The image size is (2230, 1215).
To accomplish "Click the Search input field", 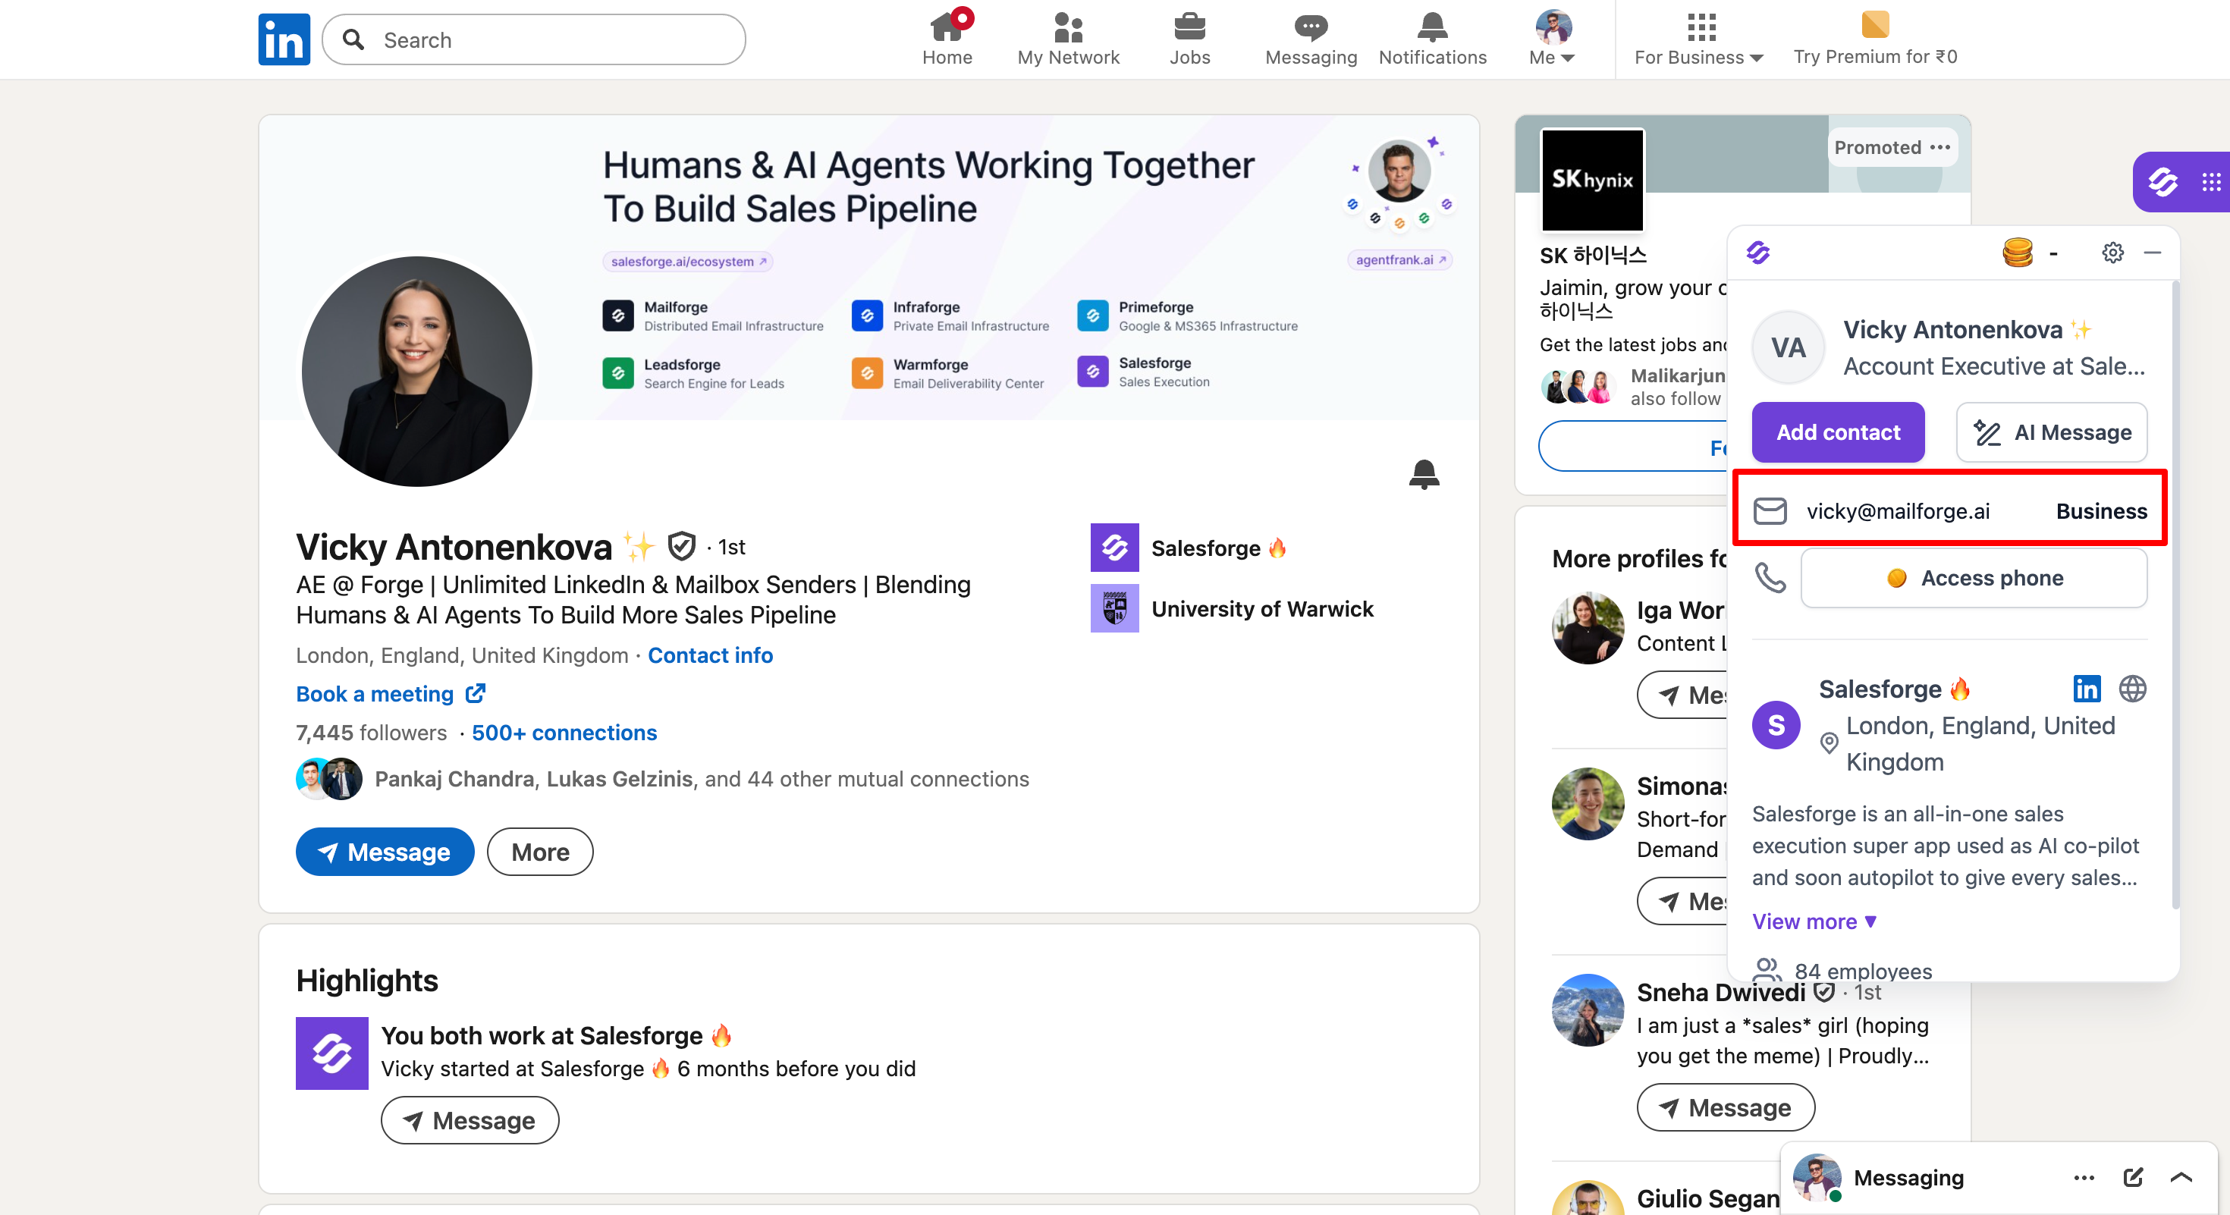I will [x=554, y=39].
